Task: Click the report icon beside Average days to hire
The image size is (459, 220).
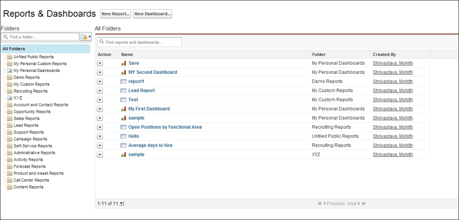Action: click(x=123, y=146)
